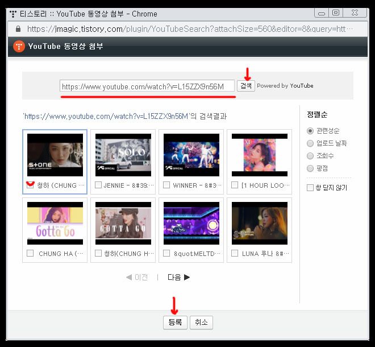The height and width of the screenshot is (347, 375).
Task: Click the 검색 search button
Action: (246, 86)
